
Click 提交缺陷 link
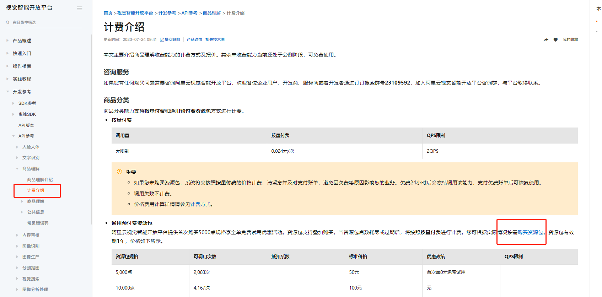tap(172, 40)
